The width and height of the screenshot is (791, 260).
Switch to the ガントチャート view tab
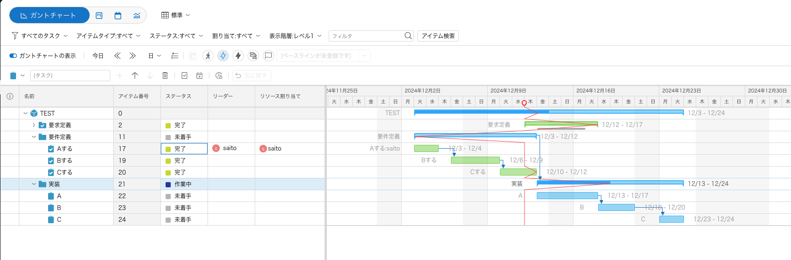pyautogui.click(x=49, y=15)
